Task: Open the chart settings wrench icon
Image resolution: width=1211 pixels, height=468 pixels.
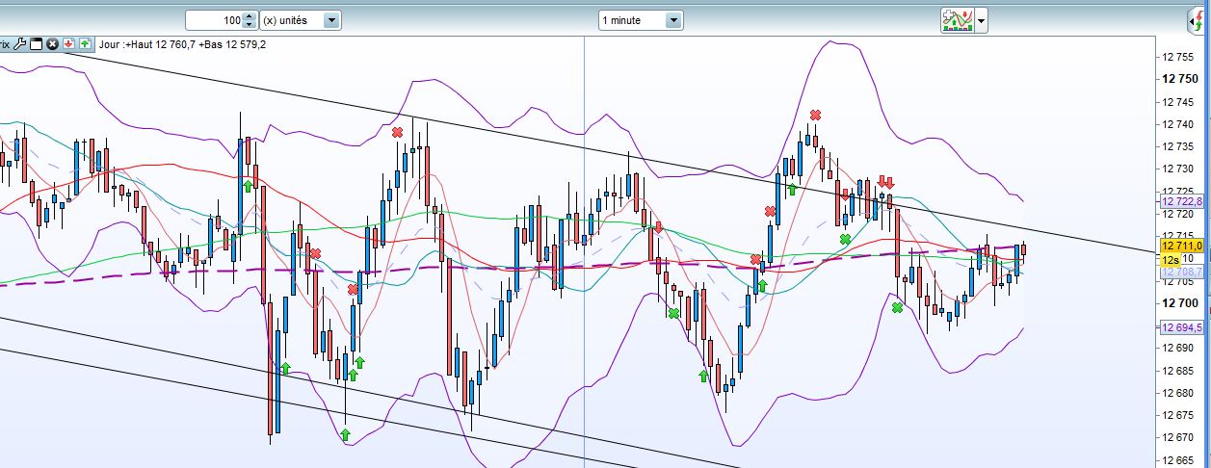Action: pos(20,43)
